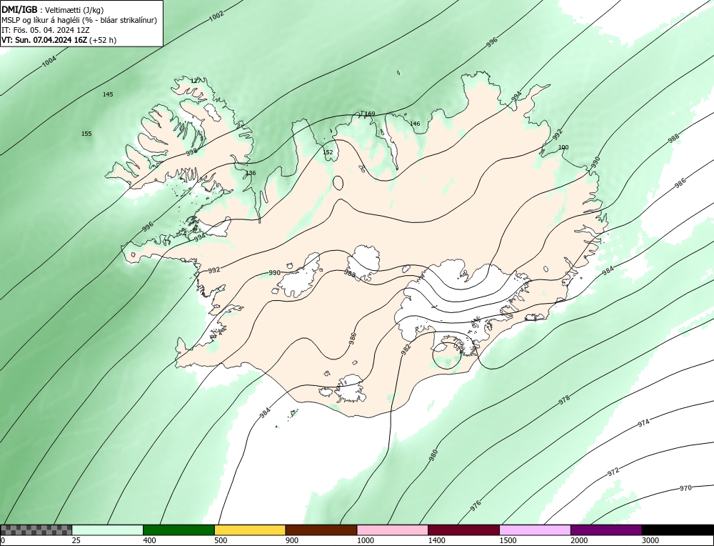Select the value 169 on the north coast
Viewport: 714px width, 546px height.
(x=370, y=114)
